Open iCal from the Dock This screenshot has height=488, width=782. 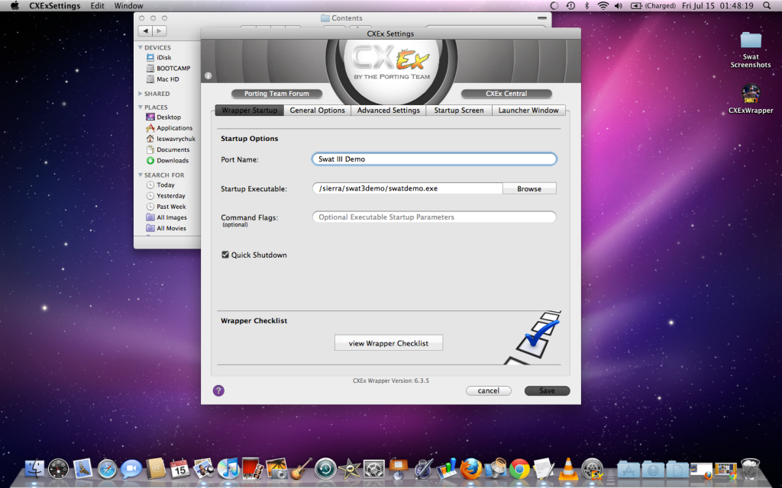[x=179, y=470]
